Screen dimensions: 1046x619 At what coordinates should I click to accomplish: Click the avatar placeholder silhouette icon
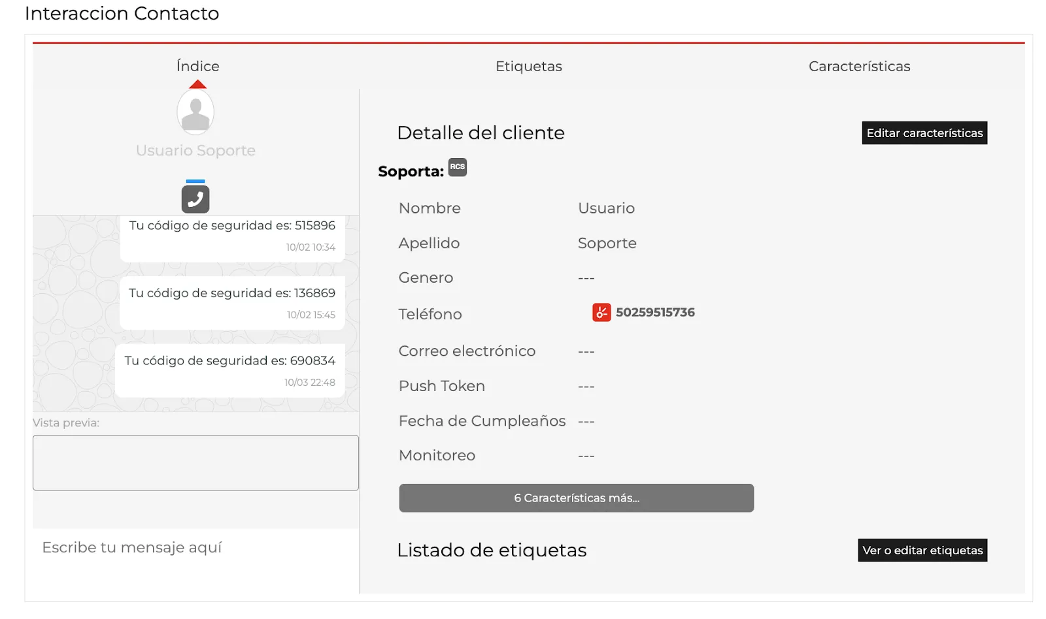[x=195, y=111]
